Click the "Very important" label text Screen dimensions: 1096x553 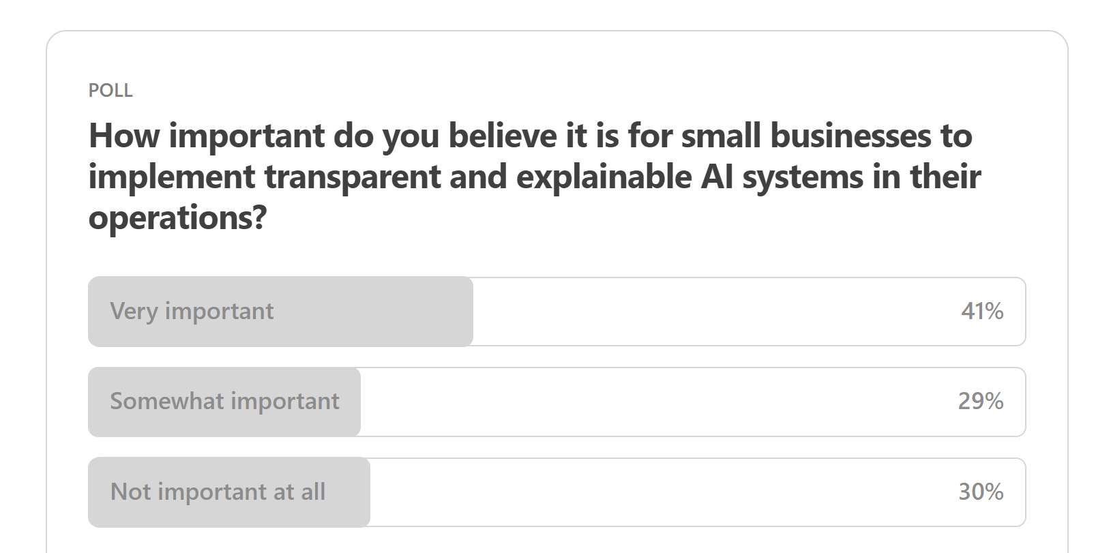[192, 312]
